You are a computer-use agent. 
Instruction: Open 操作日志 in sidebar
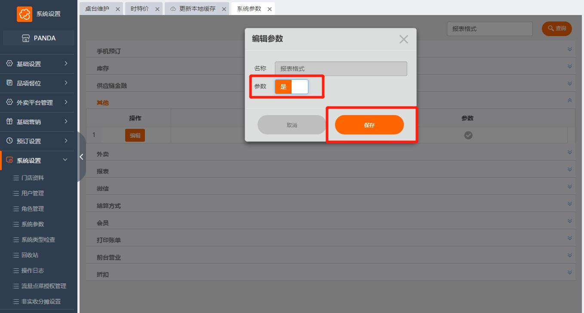point(33,270)
